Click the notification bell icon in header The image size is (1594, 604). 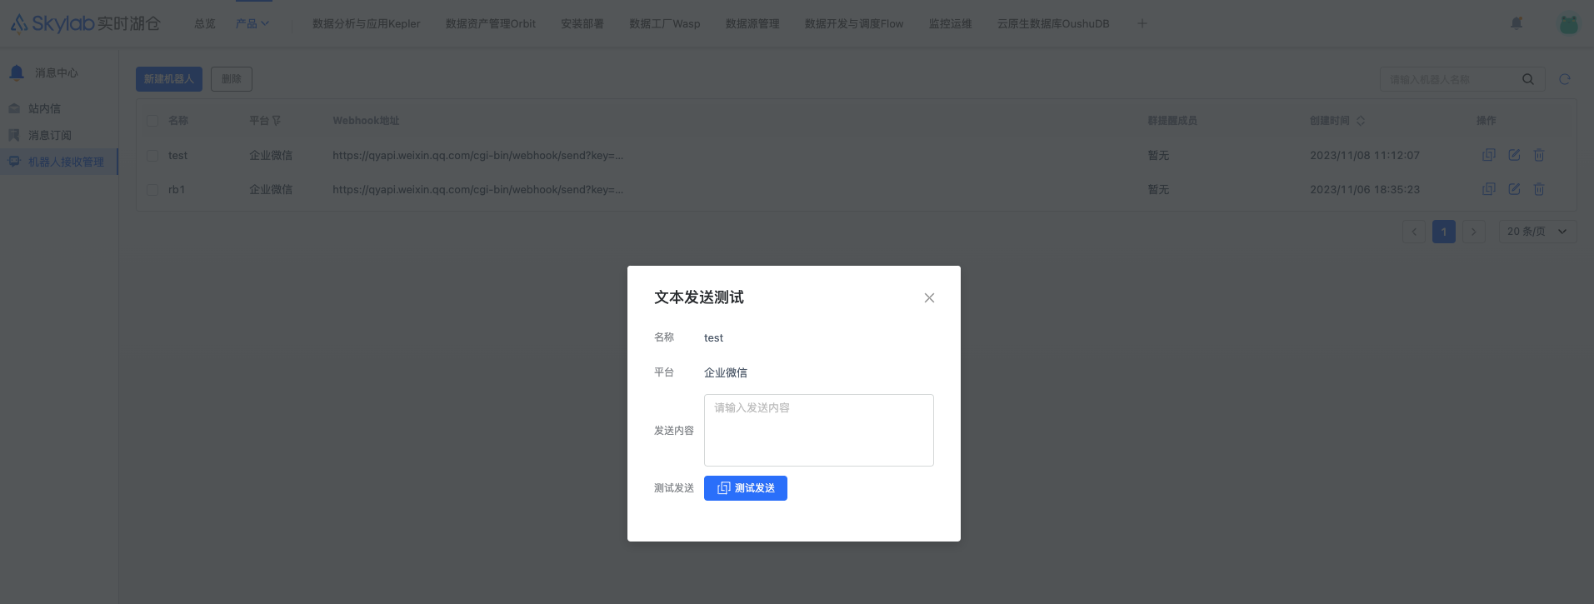click(x=1517, y=23)
